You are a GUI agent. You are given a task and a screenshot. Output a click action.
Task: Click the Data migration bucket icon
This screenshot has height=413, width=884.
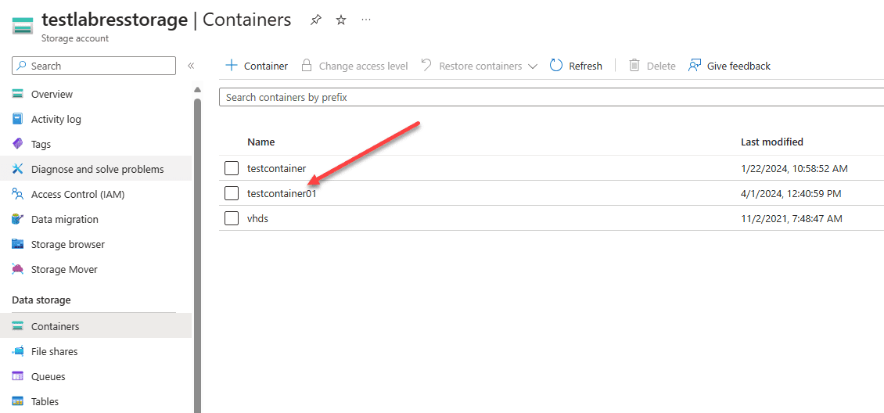point(17,219)
